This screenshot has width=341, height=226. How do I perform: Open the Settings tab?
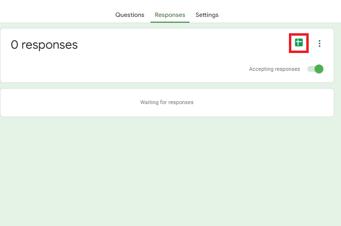click(x=207, y=15)
